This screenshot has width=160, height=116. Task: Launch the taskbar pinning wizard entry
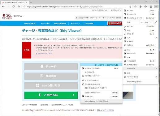coord(102,88)
